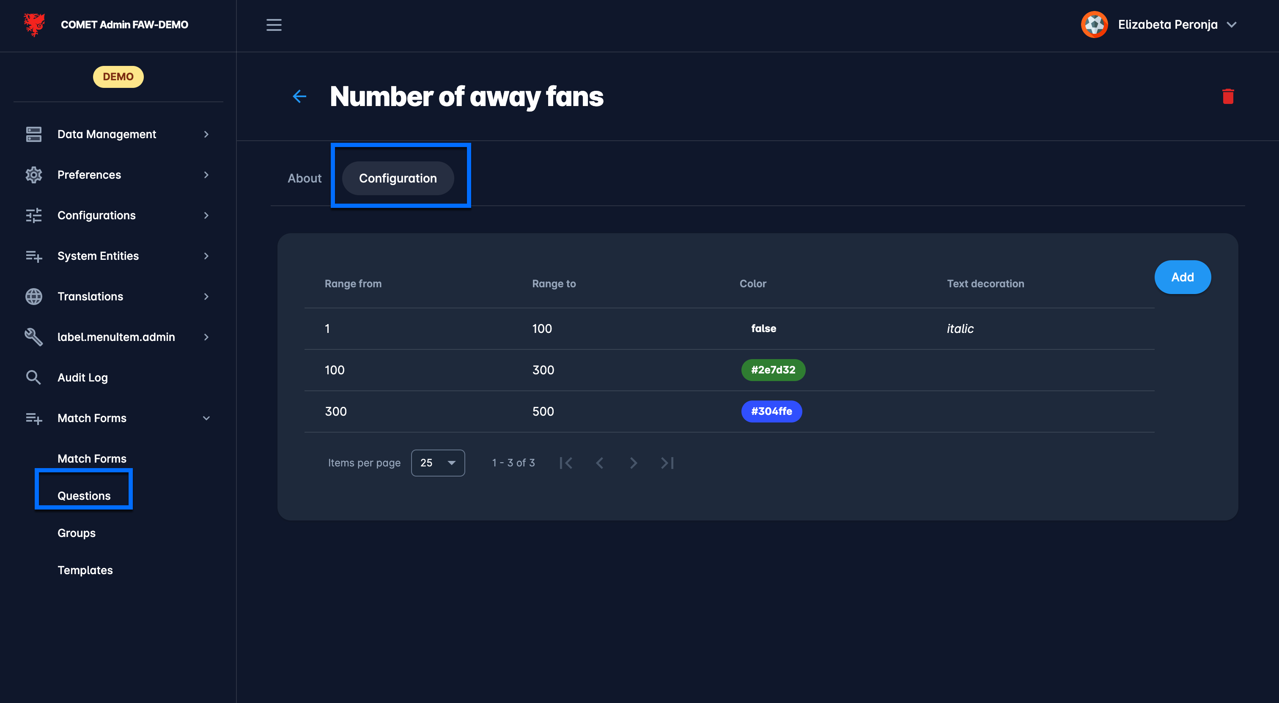The image size is (1279, 703).
Task: Toggle the hamburger sidebar menu icon
Action: [274, 25]
